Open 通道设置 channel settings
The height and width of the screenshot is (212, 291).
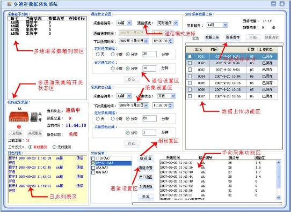146,168
